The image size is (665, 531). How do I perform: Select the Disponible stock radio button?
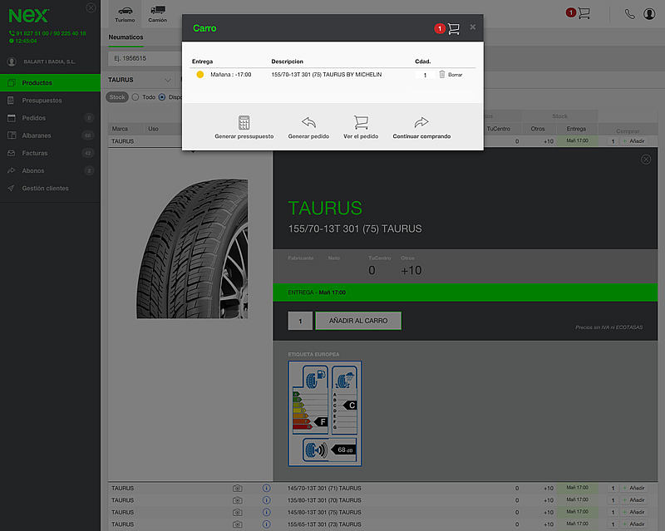point(161,97)
